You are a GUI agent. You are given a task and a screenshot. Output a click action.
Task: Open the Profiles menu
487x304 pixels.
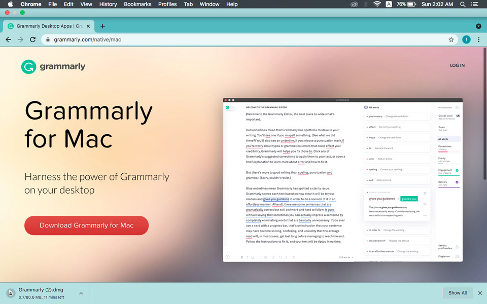pyautogui.click(x=167, y=4)
